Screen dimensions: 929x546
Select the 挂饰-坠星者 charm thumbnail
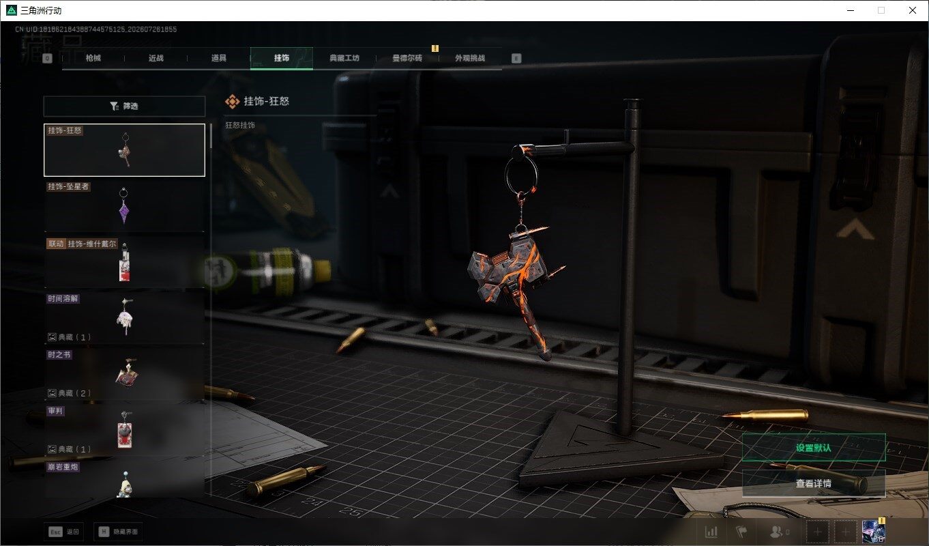[x=124, y=205]
